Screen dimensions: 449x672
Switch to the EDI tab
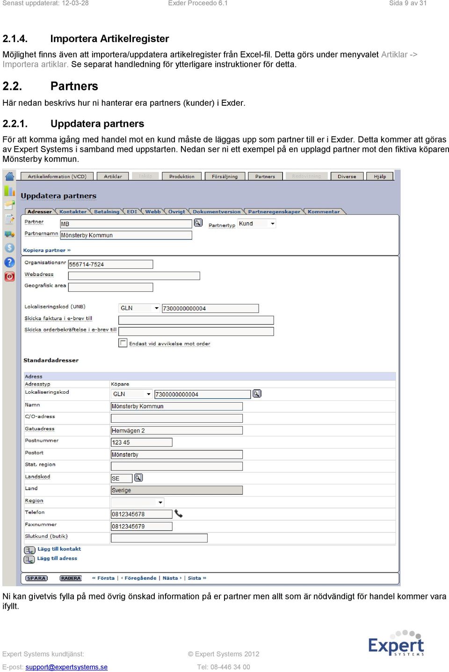132,211
